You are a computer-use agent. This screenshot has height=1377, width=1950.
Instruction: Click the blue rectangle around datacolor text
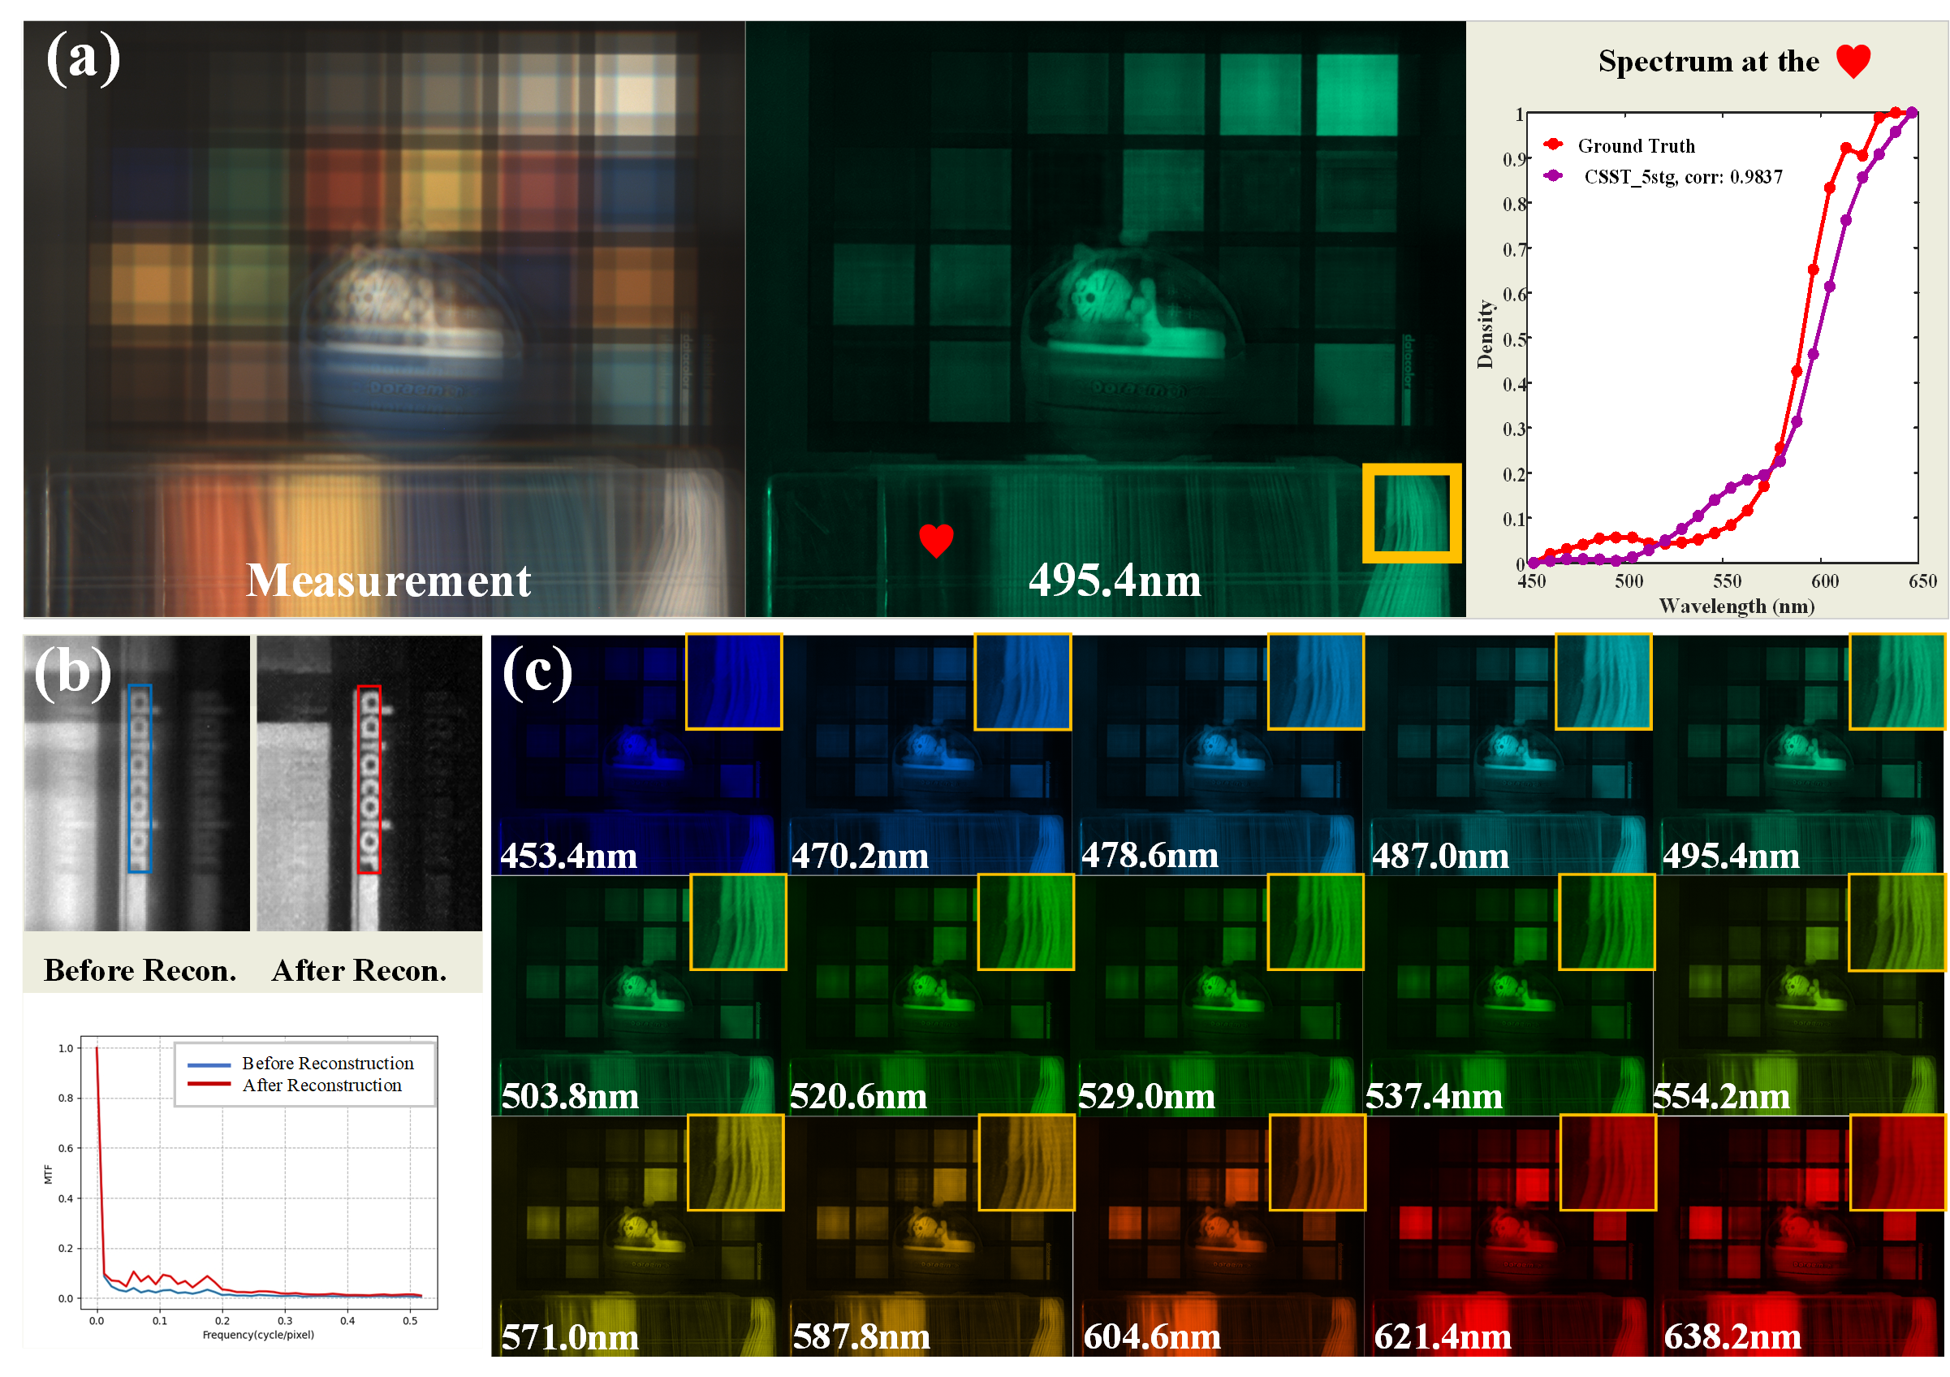click(x=140, y=778)
